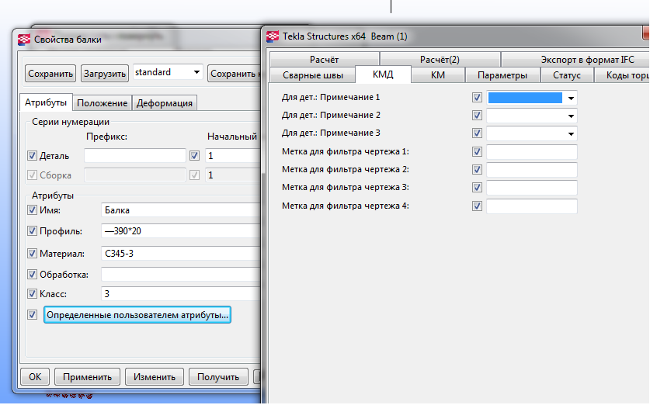Switch to the Атрибуты tab
Image resolution: width=650 pixels, height=405 pixels.
[46, 102]
